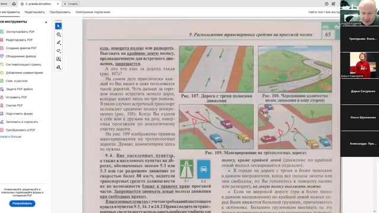Click the 'Исправить PDF' icon
This screenshot has height=213, width=379.
click(x=2, y=97)
